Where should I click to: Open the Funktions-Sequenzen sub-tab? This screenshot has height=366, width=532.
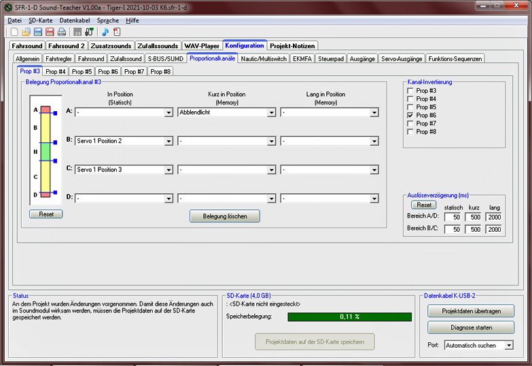455,58
